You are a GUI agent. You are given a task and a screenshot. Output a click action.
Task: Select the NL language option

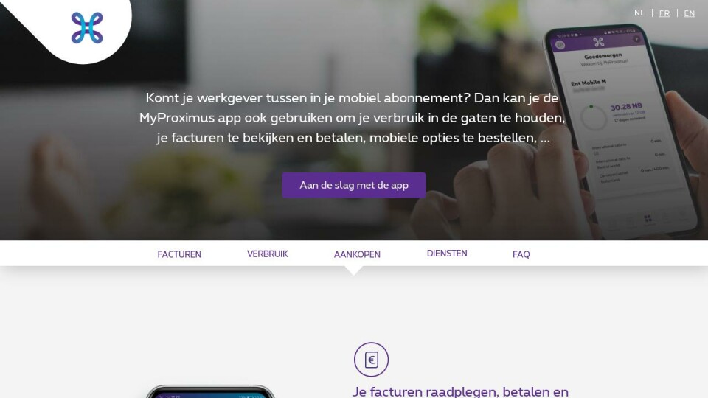(639, 13)
